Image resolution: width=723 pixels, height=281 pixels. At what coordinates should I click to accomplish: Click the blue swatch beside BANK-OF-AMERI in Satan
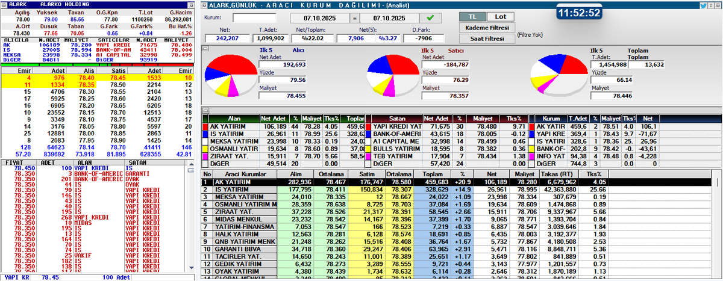tap(368, 134)
